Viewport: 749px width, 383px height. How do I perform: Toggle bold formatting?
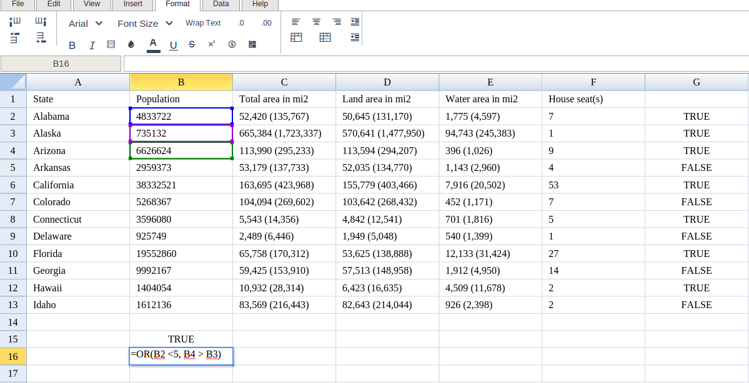coord(72,45)
